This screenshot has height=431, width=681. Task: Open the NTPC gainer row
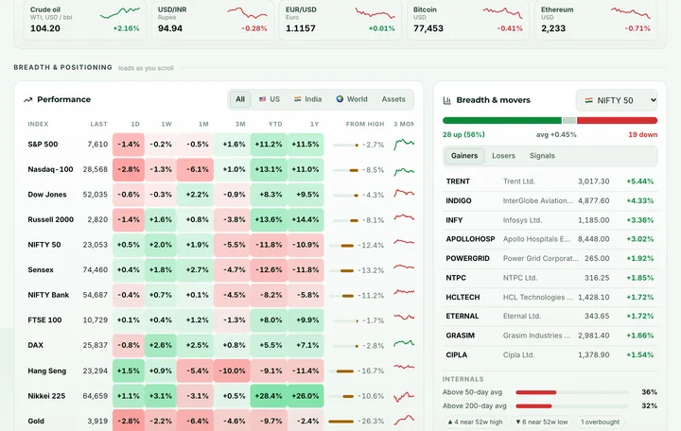pos(550,278)
